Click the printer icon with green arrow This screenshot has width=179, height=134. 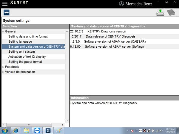160,12
